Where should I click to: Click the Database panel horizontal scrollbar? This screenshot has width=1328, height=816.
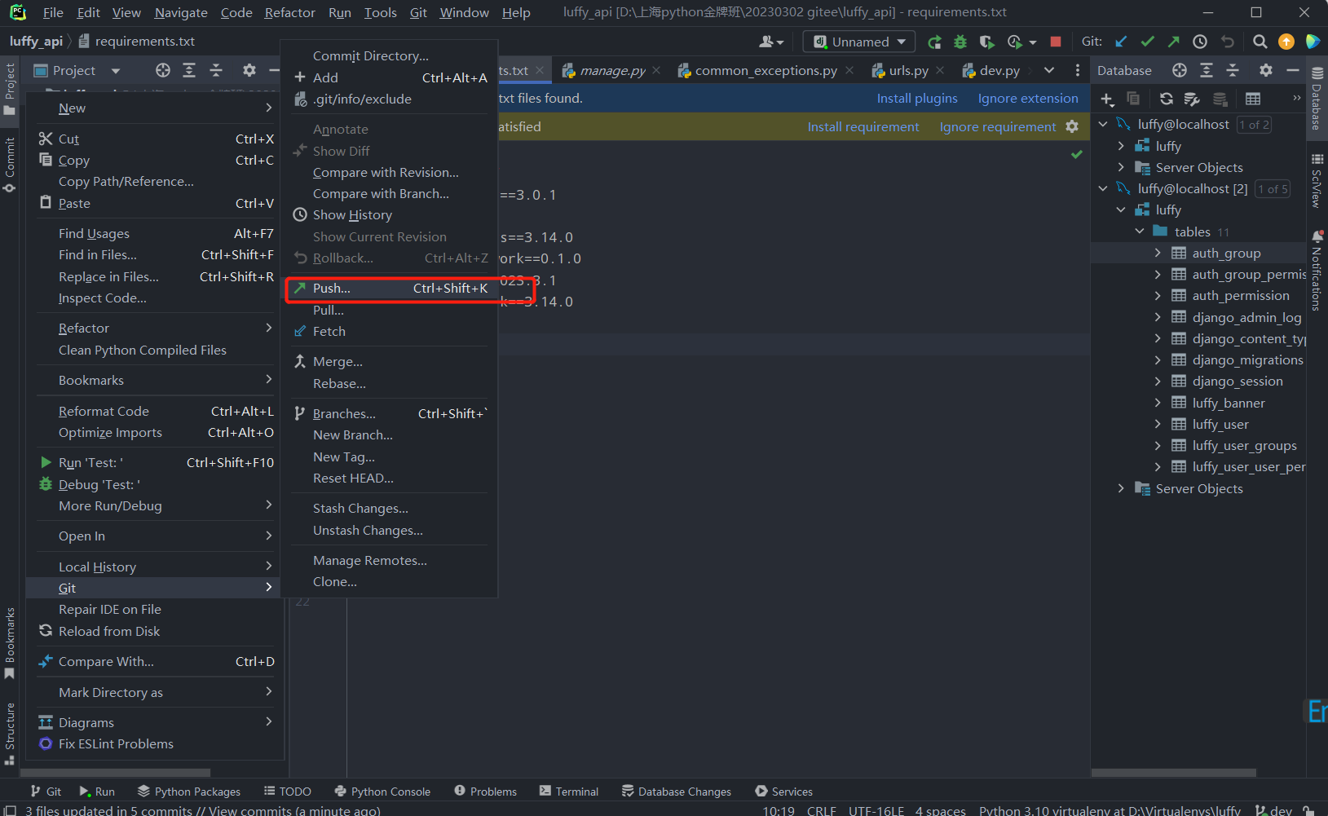point(1174,772)
